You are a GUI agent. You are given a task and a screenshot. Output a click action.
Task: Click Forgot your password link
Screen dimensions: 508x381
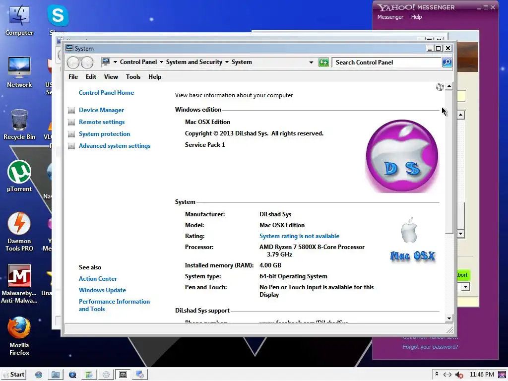click(x=430, y=347)
